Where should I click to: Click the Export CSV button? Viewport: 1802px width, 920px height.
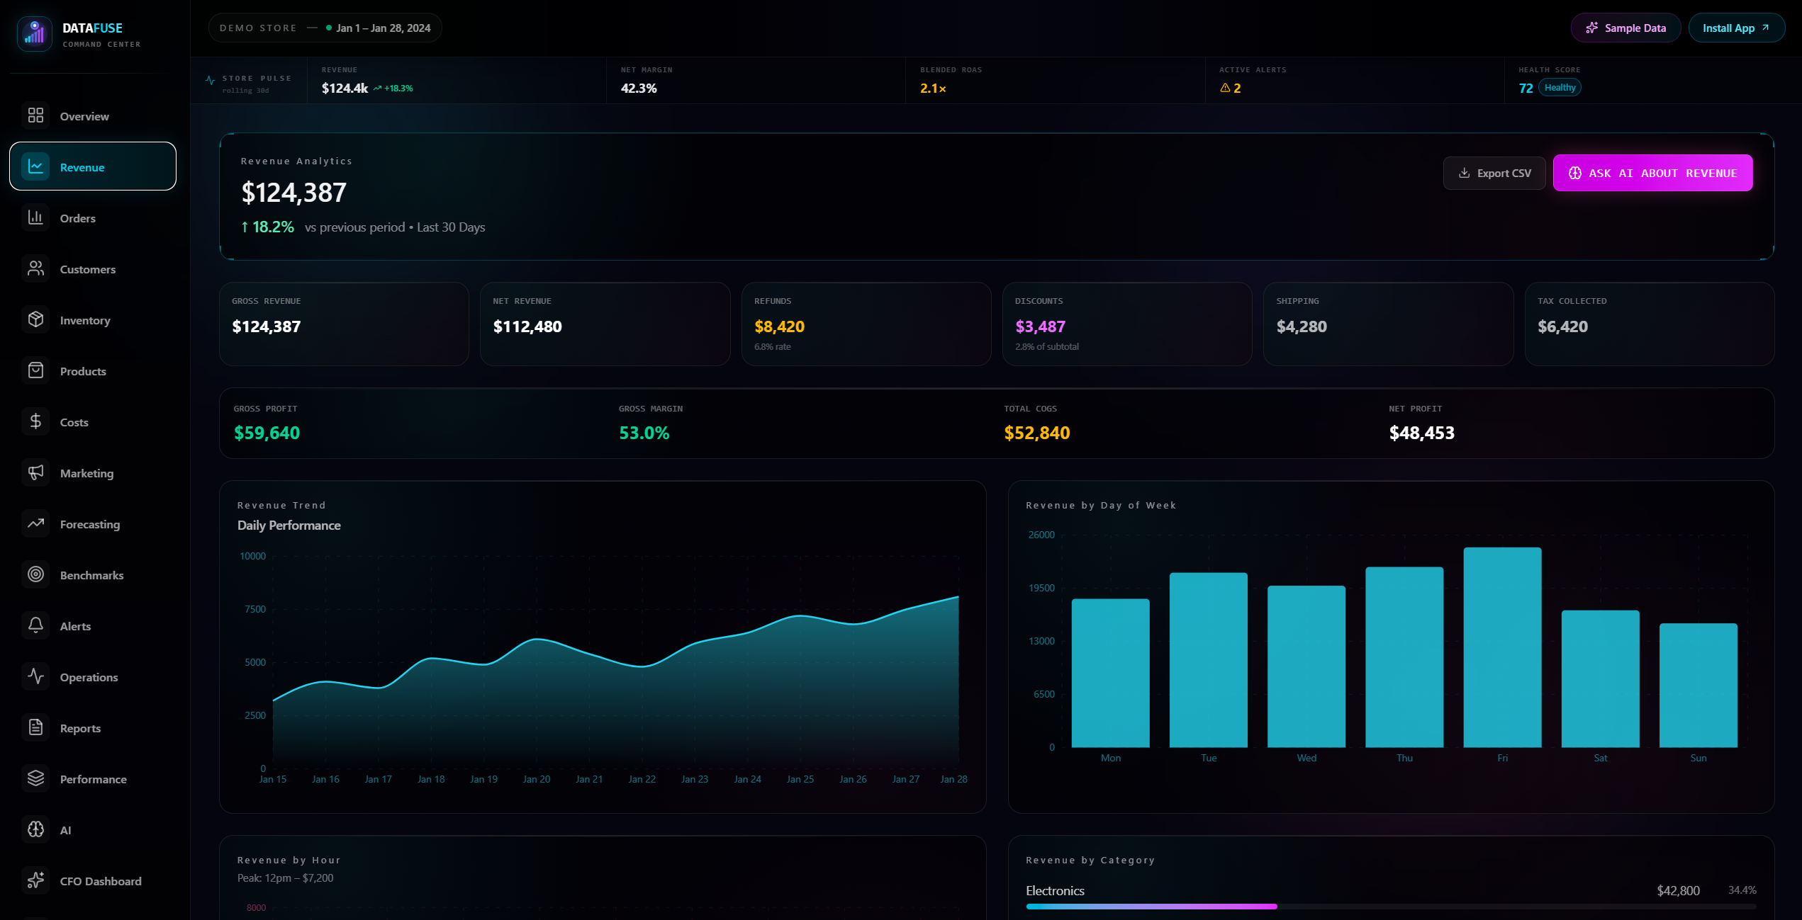[x=1494, y=173]
